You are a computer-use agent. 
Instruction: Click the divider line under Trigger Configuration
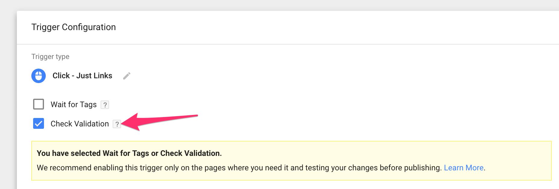pos(288,44)
